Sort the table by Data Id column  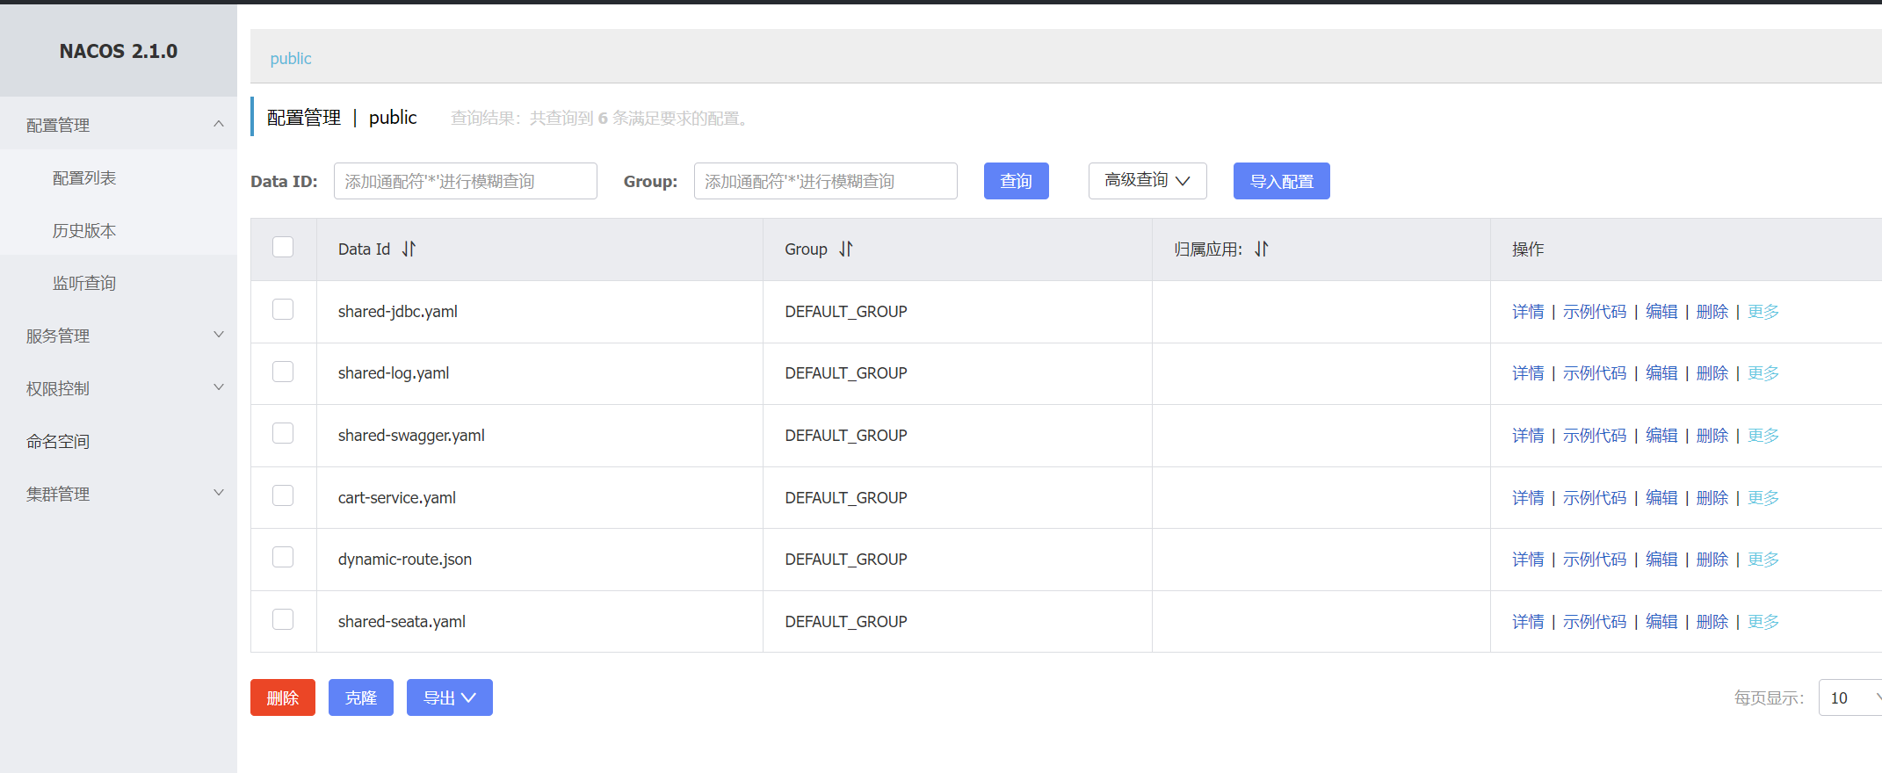(x=409, y=249)
